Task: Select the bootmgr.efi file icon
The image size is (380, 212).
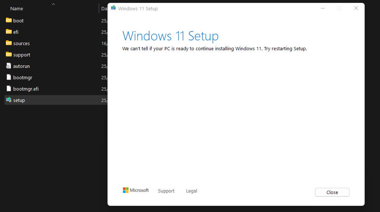Action: coord(9,88)
